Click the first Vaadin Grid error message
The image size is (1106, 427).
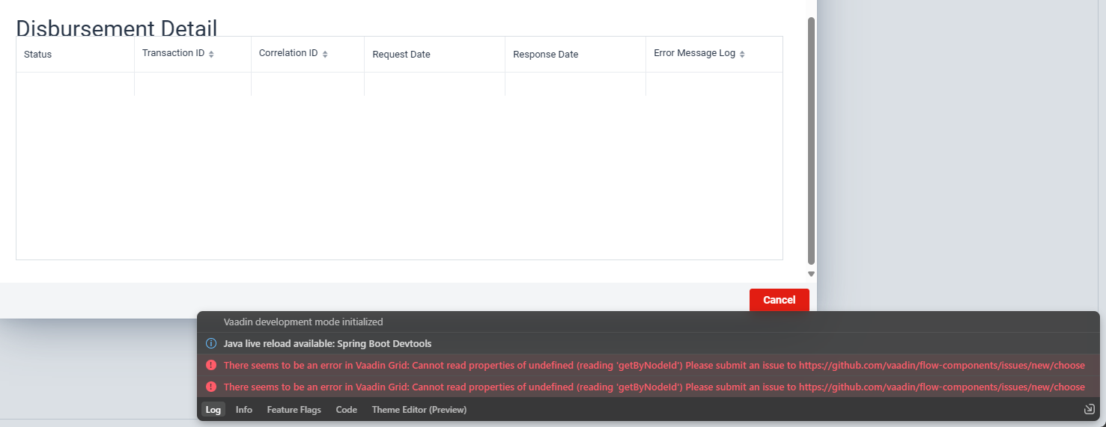point(654,365)
